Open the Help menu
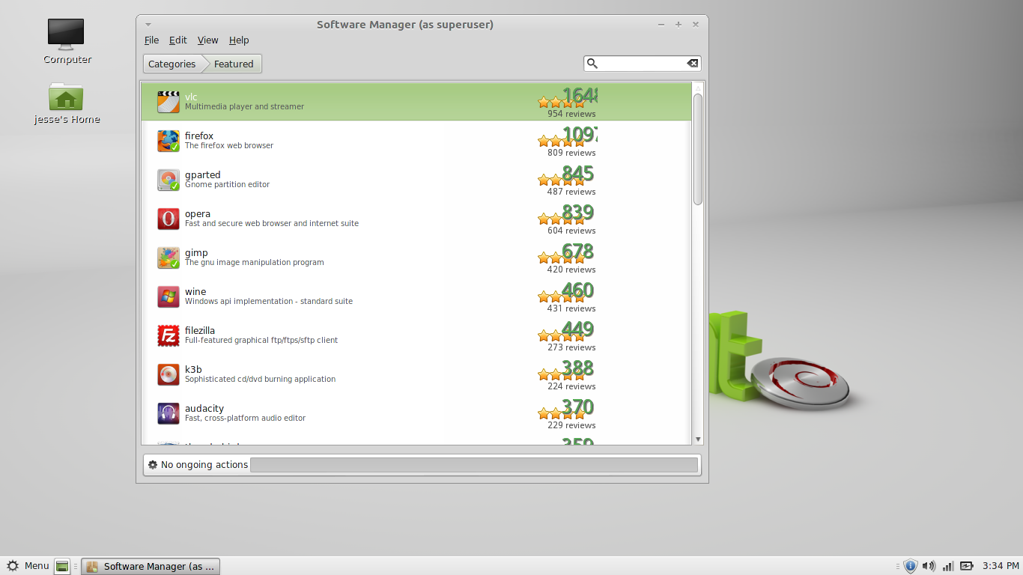The width and height of the screenshot is (1023, 575). 239,40
